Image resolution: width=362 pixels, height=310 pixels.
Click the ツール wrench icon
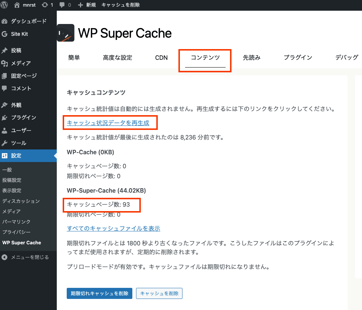click(4, 143)
